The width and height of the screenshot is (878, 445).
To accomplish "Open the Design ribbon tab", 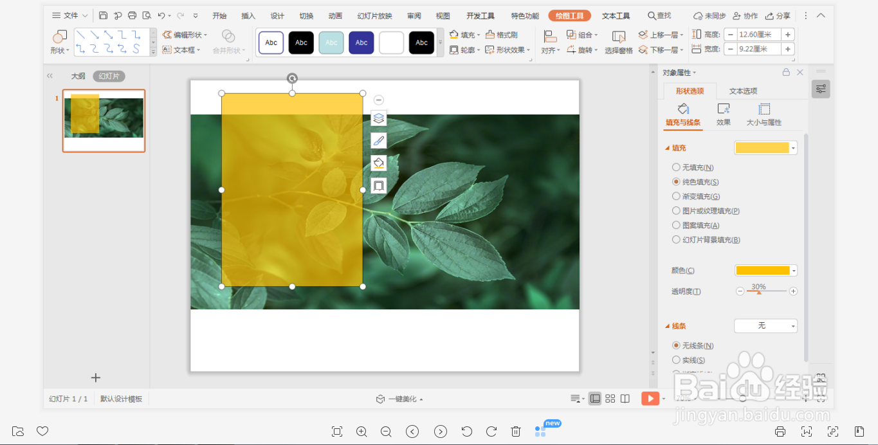I will (x=277, y=15).
